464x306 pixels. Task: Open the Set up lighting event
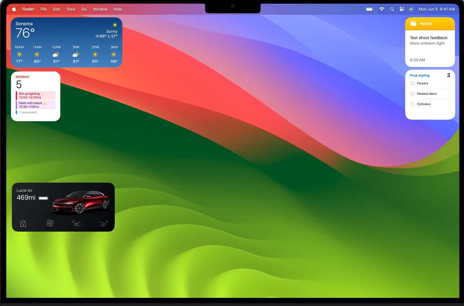coord(36,96)
